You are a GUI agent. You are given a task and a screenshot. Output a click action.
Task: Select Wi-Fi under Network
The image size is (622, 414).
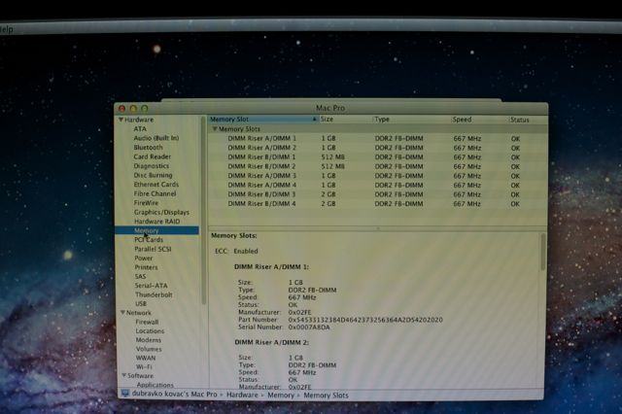[x=144, y=366]
